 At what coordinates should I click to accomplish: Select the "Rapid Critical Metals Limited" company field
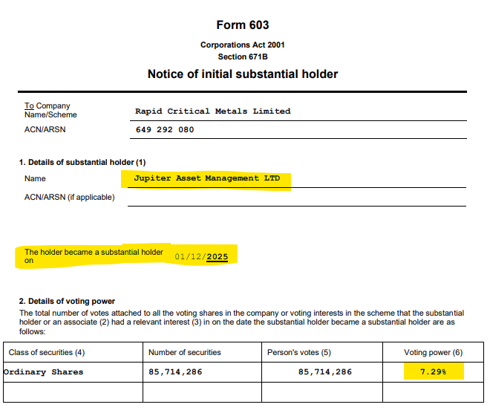coord(212,111)
